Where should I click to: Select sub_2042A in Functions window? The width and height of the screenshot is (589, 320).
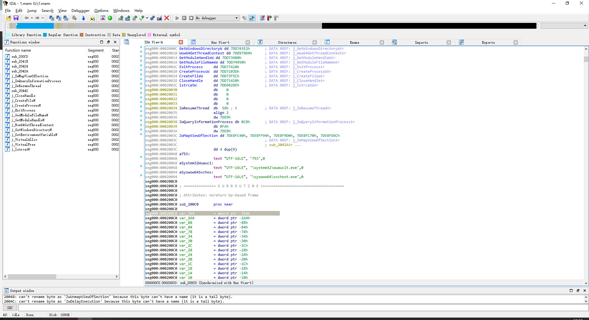click(20, 71)
